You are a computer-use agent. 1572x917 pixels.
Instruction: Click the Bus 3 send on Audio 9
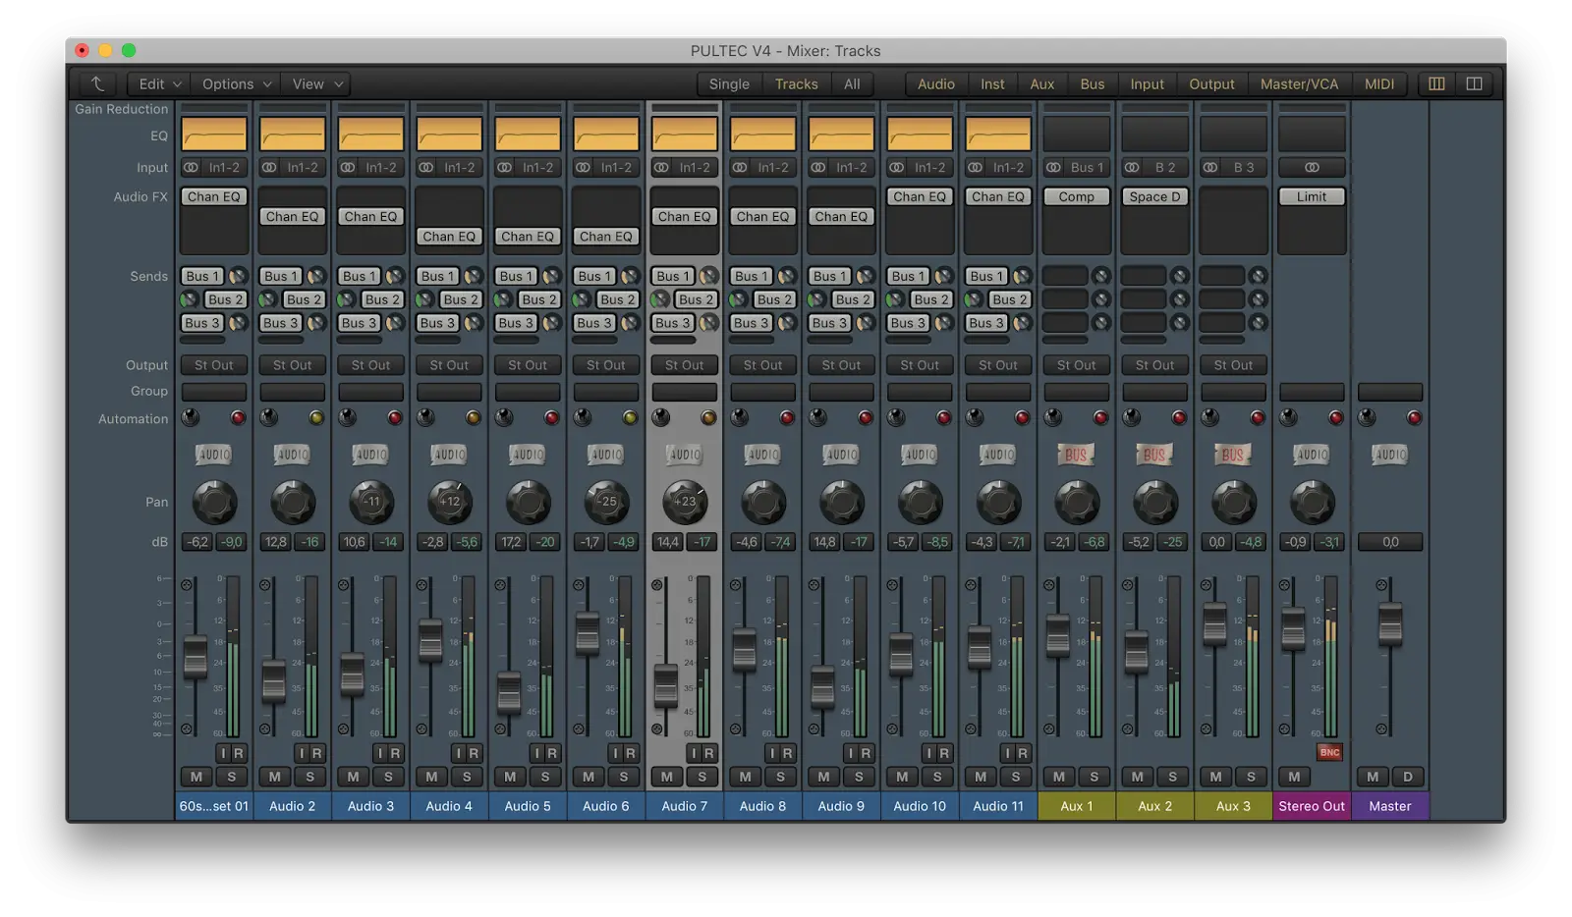pyautogui.click(x=830, y=322)
